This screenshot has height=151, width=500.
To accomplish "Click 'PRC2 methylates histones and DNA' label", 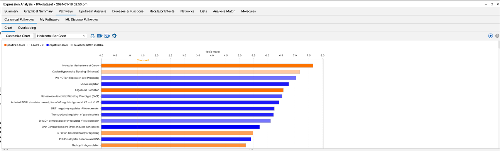I will (x=79, y=139).
